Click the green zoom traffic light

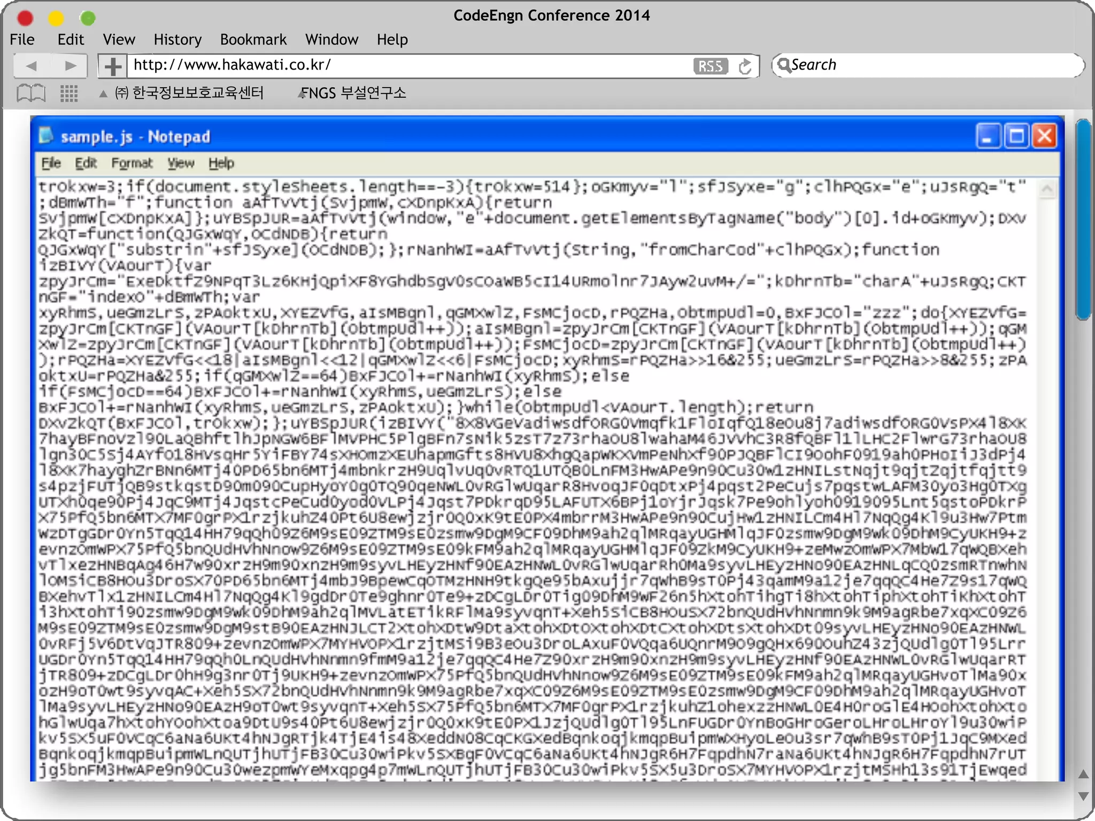tap(88, 18)
